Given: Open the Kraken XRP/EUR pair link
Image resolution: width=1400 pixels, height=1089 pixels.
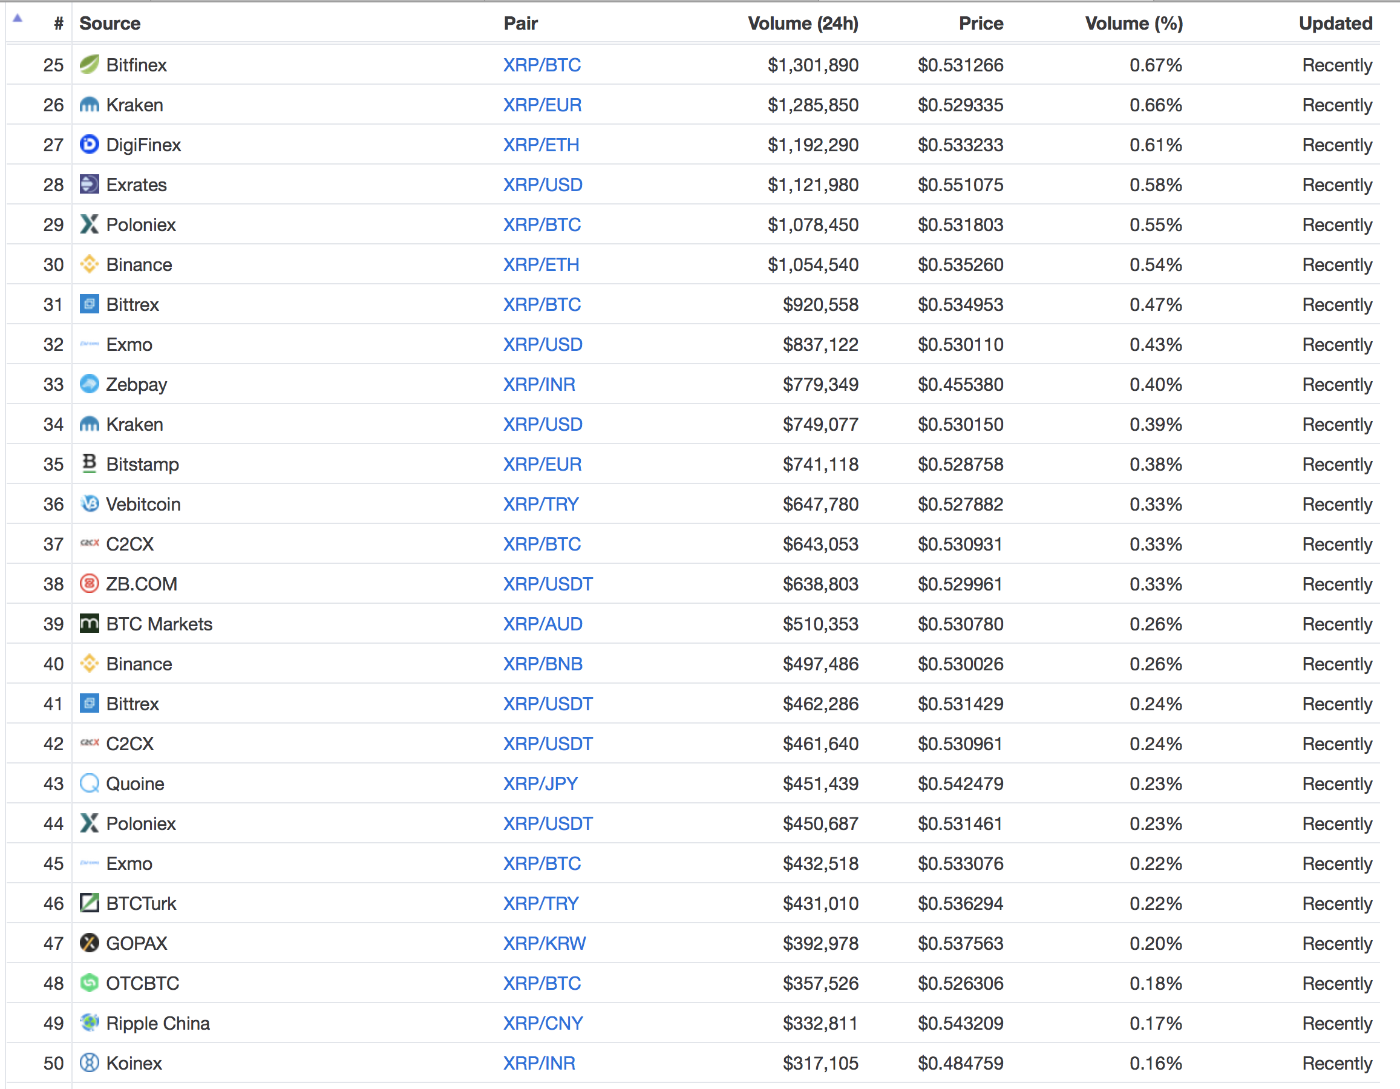Looking at the screenshot, I should (x=542, y=105).
